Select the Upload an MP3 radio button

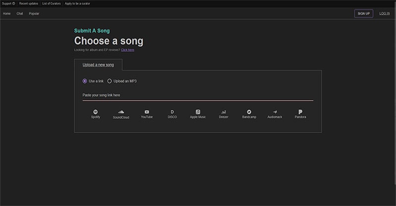pos(109,81)
